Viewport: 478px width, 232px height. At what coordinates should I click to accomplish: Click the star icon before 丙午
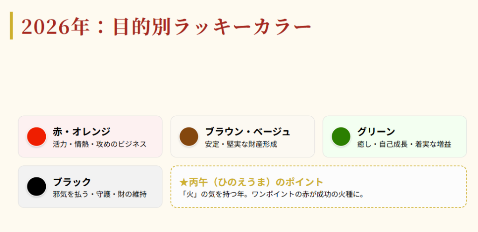pos(183,182)
